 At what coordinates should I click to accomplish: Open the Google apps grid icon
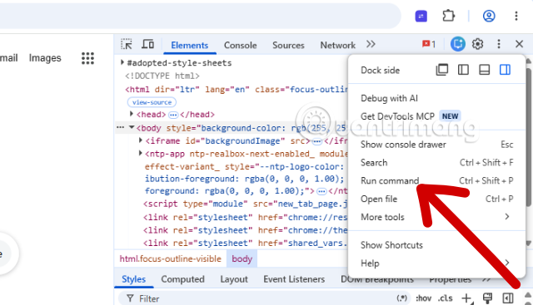87,58
